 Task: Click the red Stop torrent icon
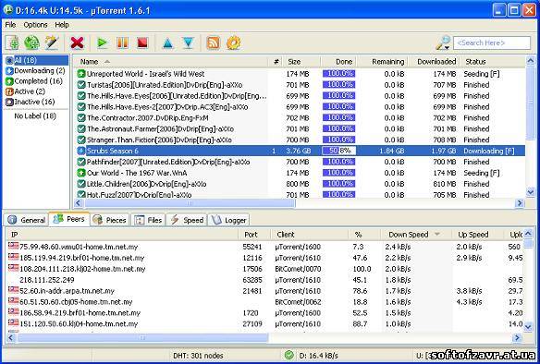142,43
